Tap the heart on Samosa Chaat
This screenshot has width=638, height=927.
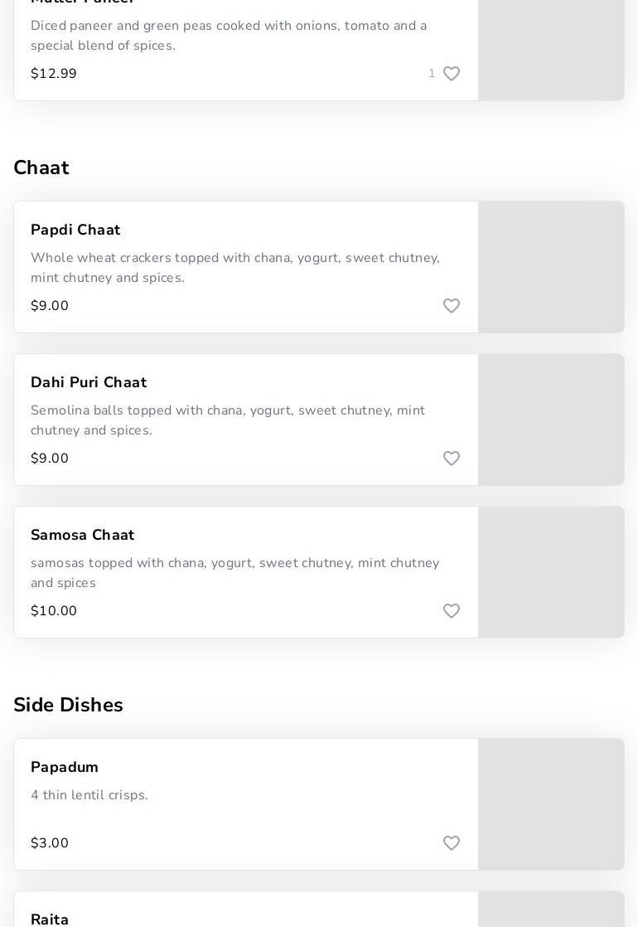(452, 611)
